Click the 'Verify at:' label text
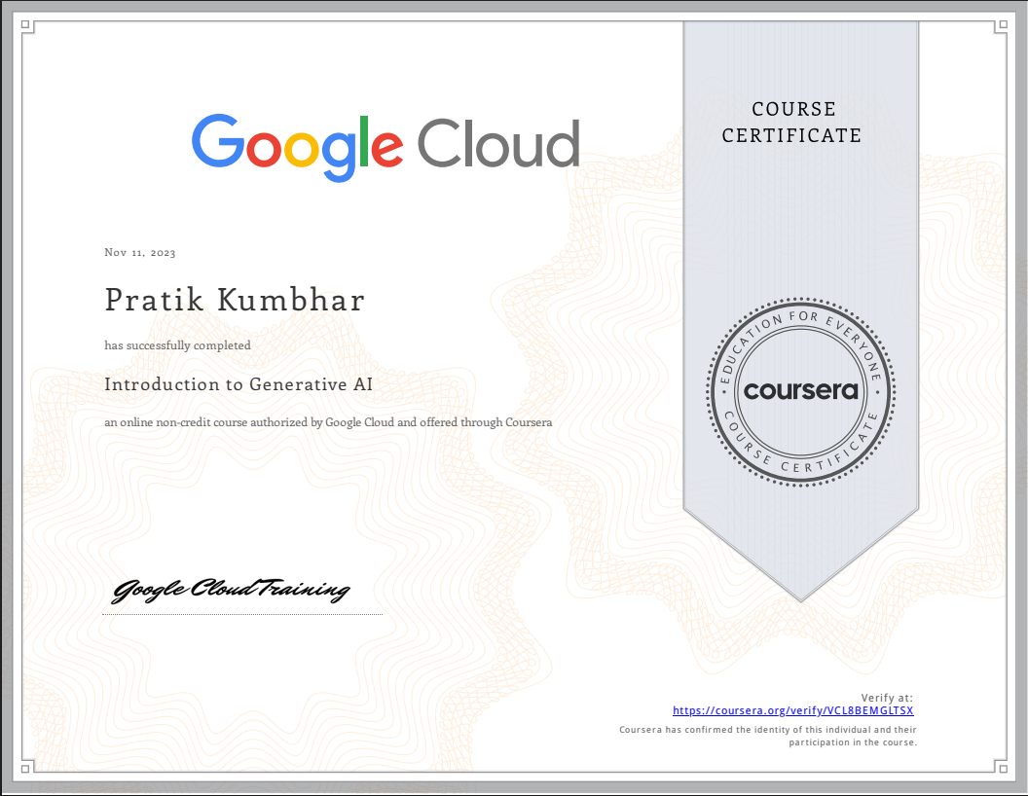This screenshot has height=796, width=1028. (x=887, y=696)
